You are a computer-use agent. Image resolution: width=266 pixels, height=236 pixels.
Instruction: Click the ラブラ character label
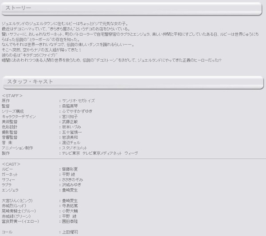click(7, 185)
